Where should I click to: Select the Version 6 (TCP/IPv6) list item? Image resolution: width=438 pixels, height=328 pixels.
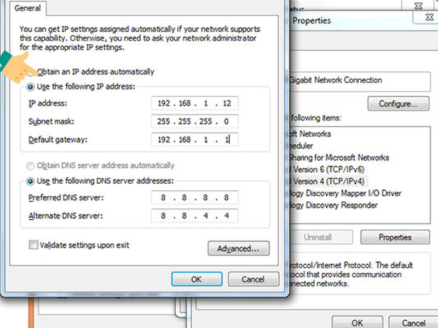(x=328, y=169)
